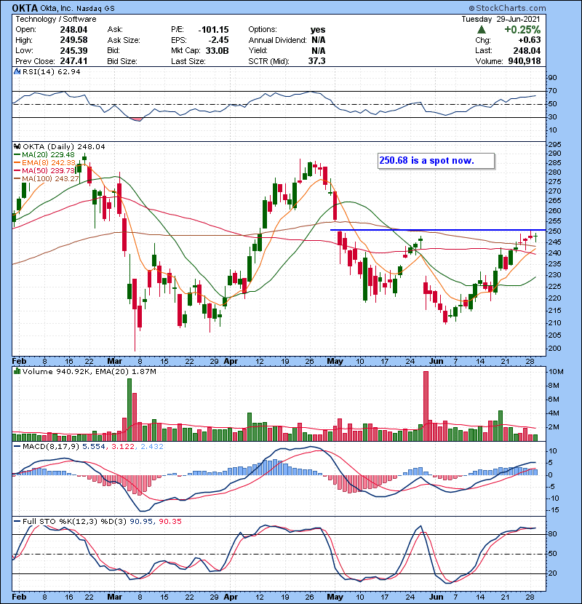
Task: Click the Volume value 940,918
Action: [525, 61]
